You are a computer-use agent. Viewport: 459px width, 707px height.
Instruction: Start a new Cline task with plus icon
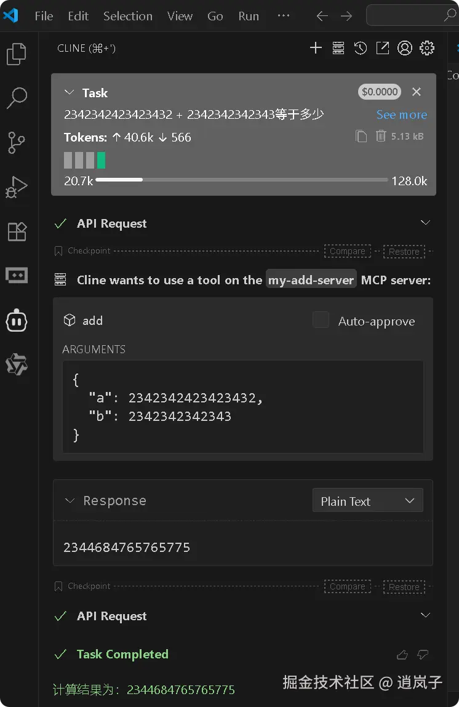[x=316, y=48]
